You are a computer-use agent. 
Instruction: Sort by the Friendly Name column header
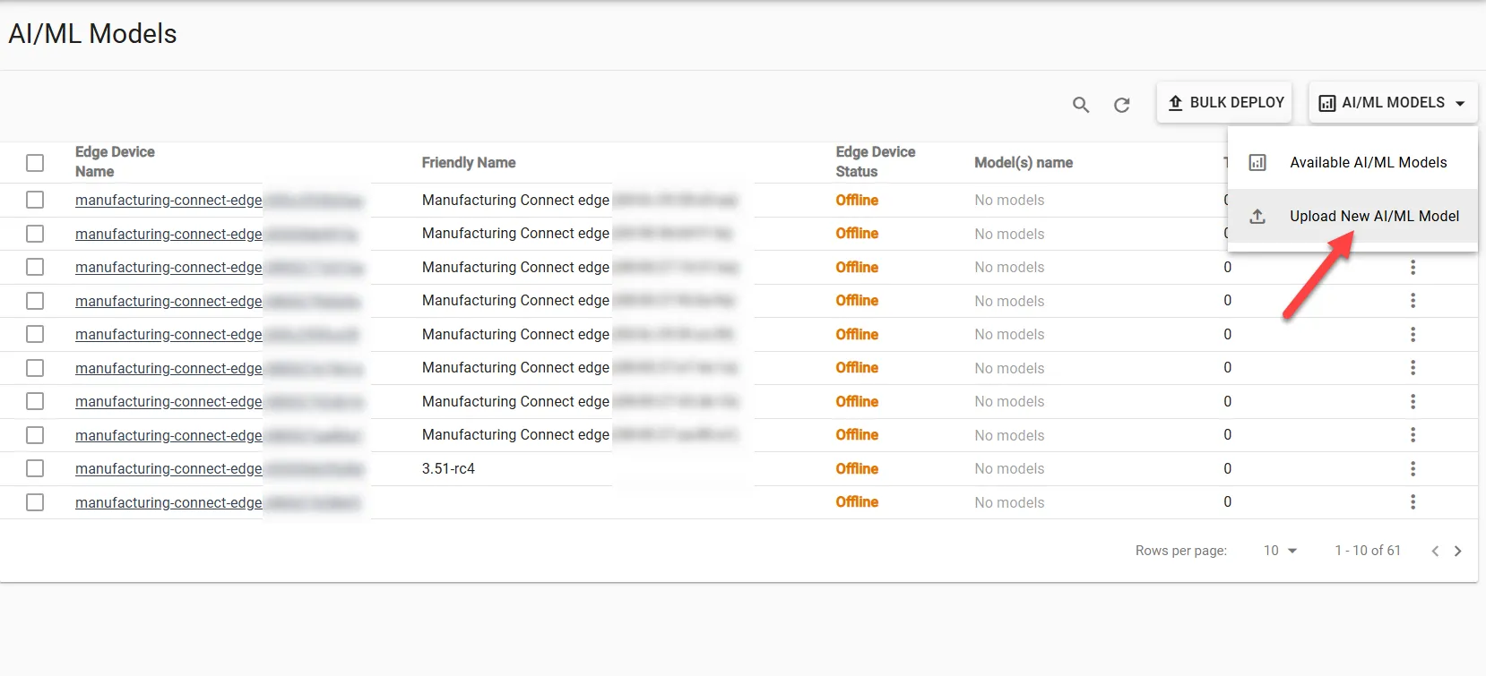pos(469,163)
